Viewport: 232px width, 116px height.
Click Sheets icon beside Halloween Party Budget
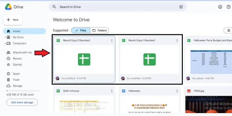click(x=189, y=40)
